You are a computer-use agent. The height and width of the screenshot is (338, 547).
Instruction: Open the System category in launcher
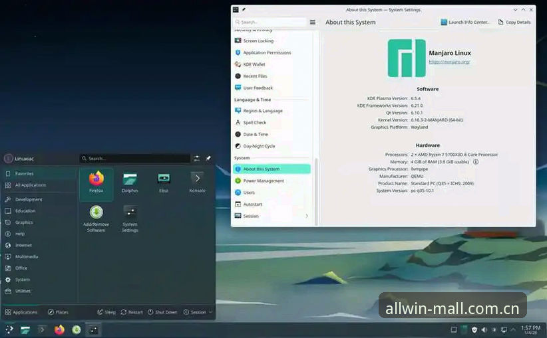pyautogui.click(x=39, y=280)
